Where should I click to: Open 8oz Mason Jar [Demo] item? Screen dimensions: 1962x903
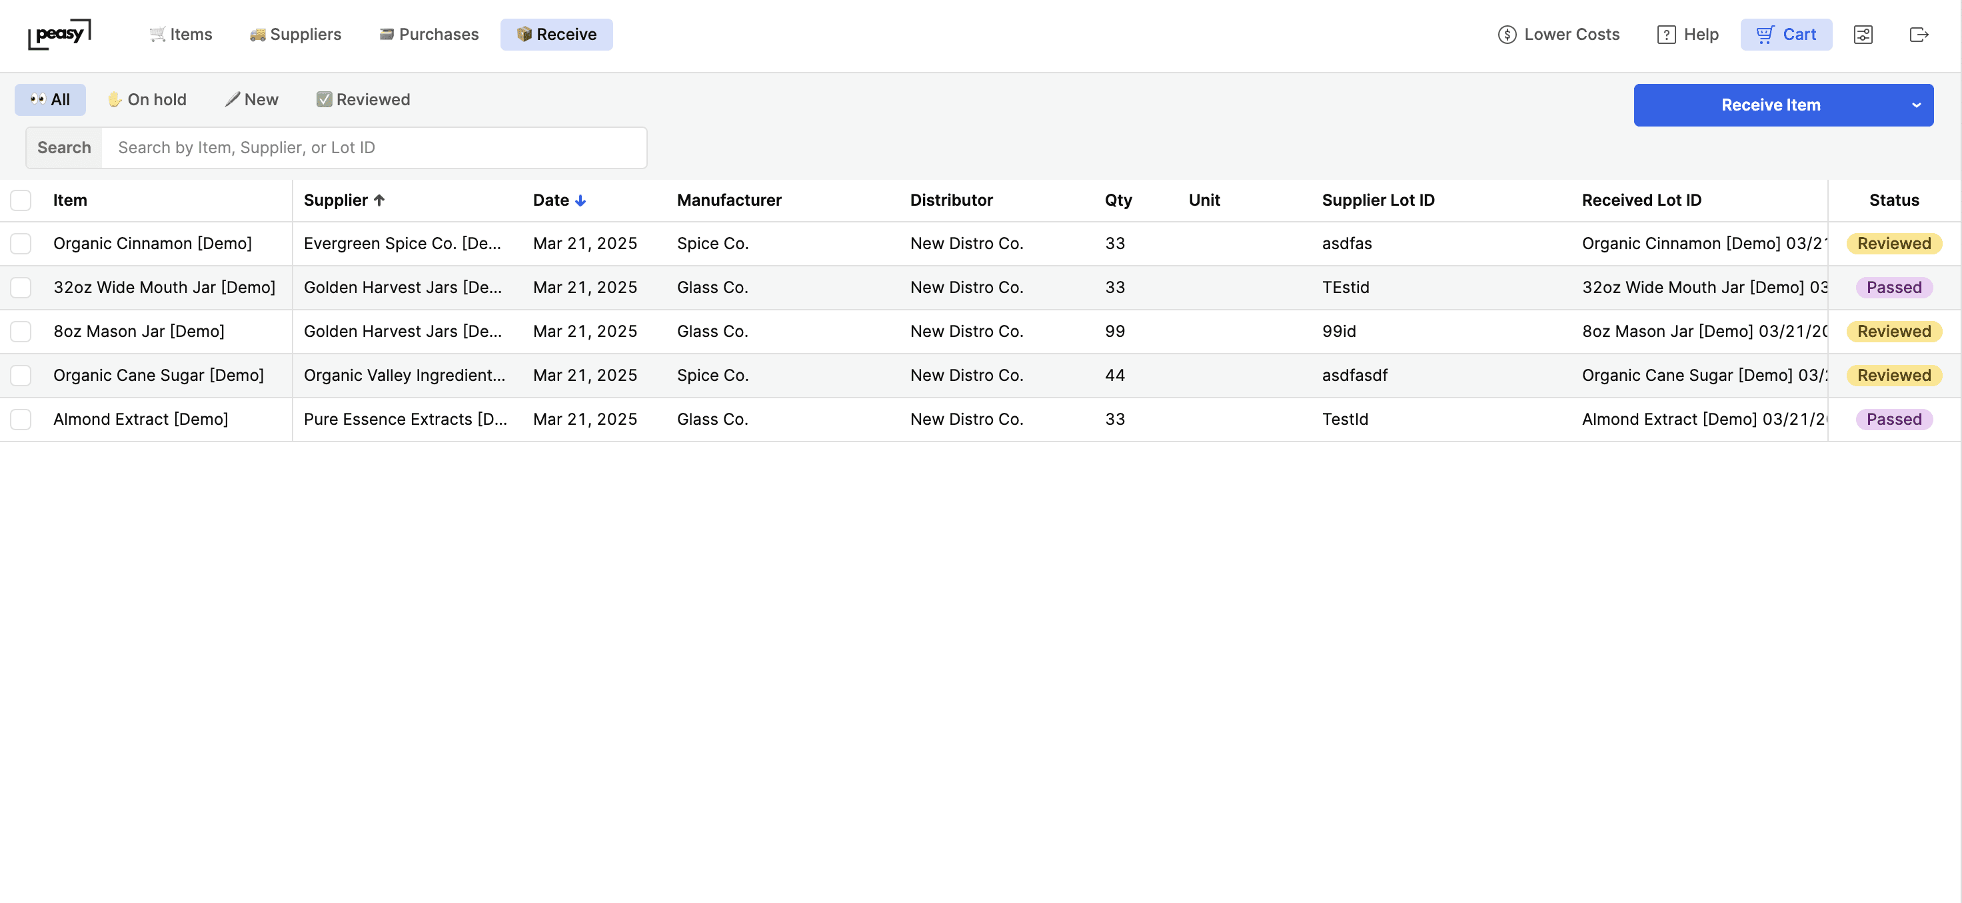(x=139, y=331)
